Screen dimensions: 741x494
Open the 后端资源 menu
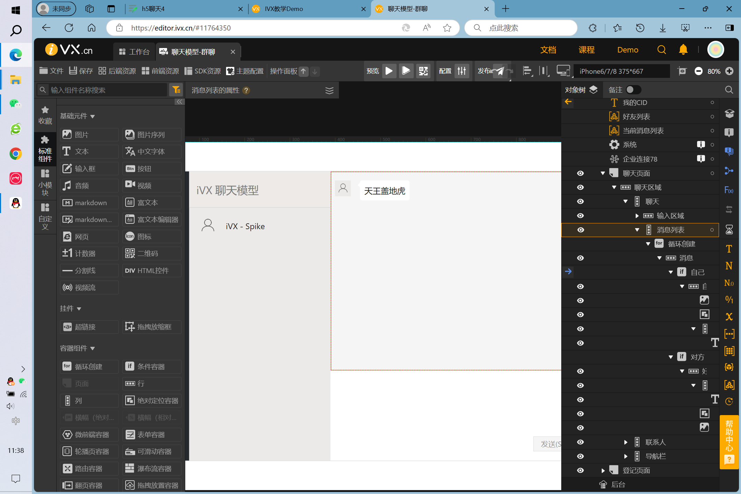click(117, 71)
